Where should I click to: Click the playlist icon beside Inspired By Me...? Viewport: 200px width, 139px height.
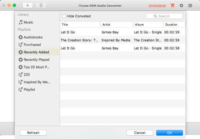tap(21, 82)
